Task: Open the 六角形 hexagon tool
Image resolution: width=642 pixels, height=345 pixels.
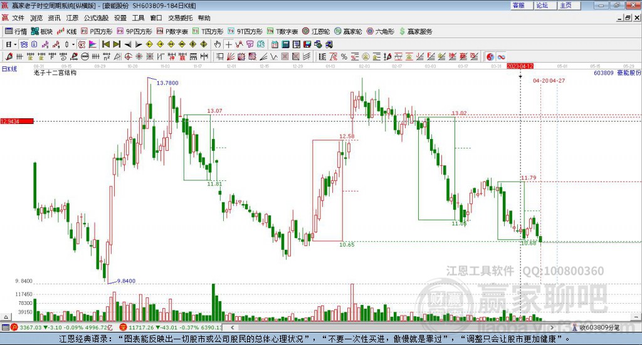Action: pos(381,31)
